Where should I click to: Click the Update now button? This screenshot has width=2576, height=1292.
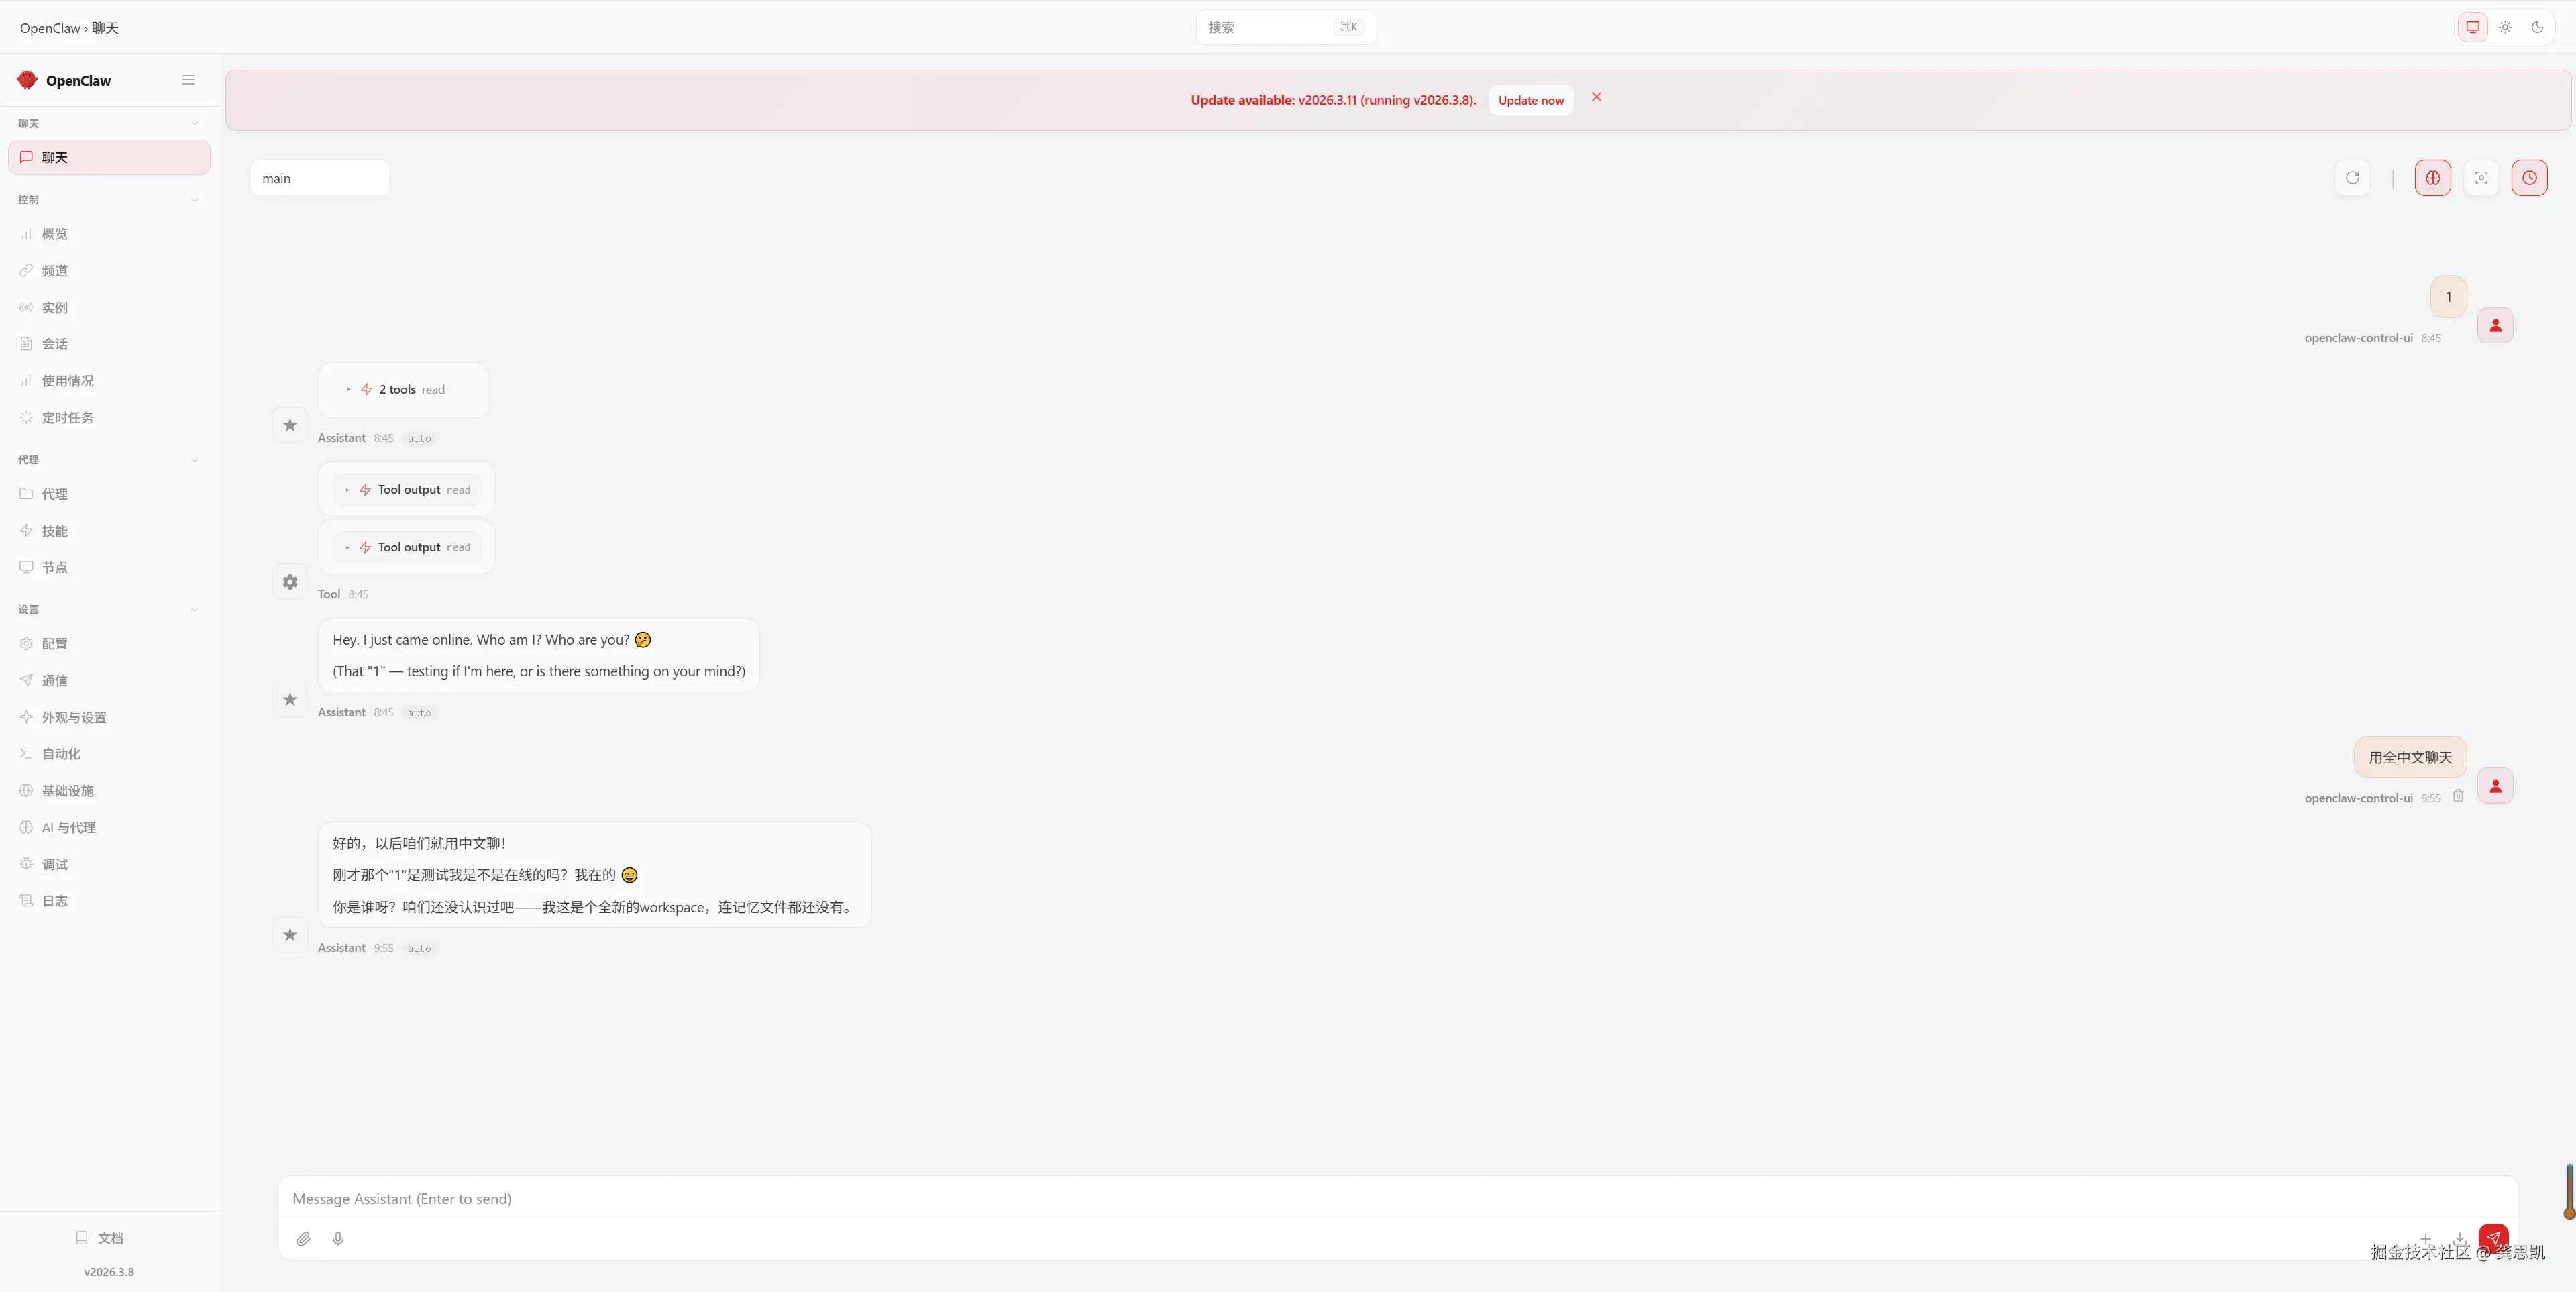[x=1530, y=100]
